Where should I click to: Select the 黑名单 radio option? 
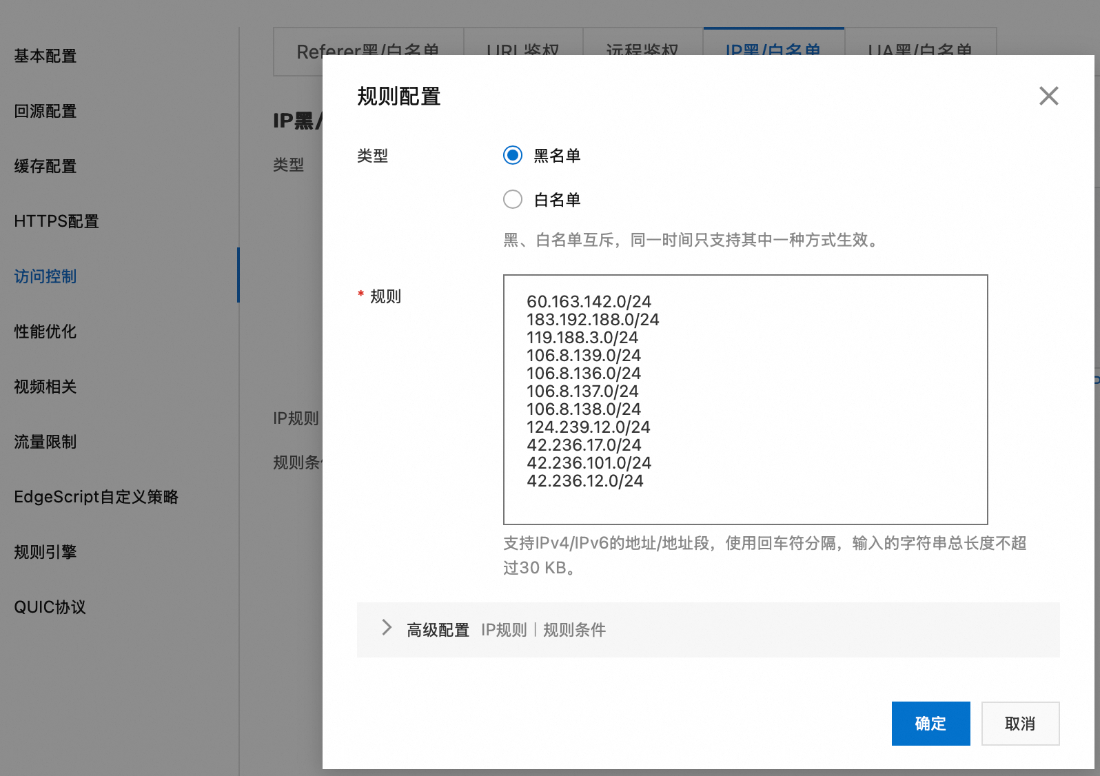click(513, 156)
